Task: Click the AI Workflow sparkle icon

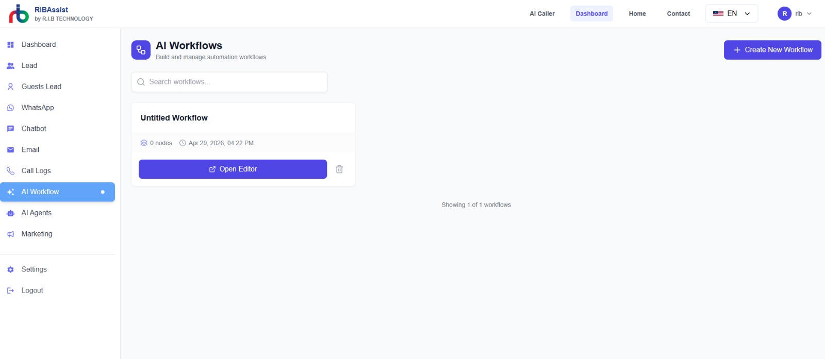Action: tap(10, 192)
